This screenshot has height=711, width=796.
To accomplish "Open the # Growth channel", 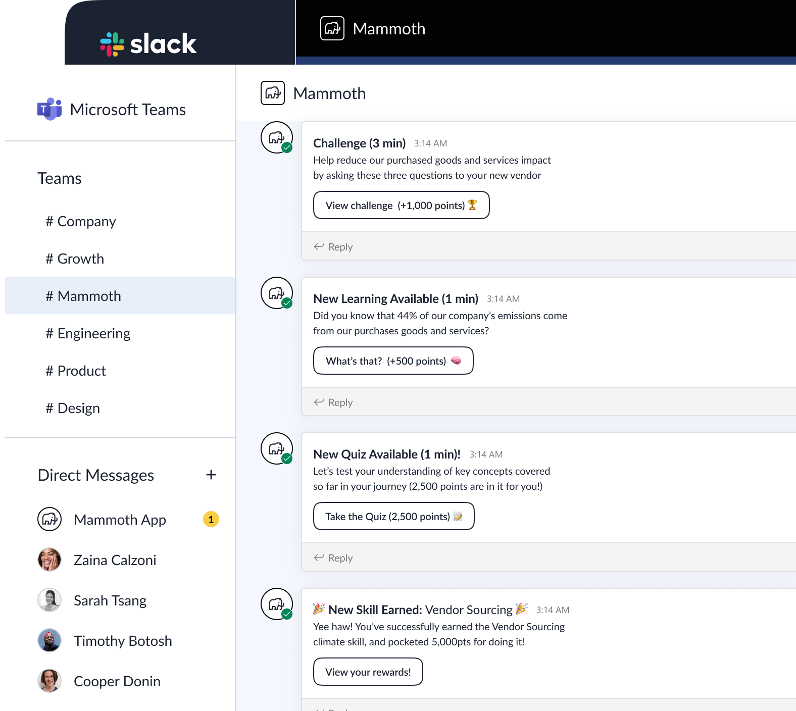I will (x=120, y=259).
